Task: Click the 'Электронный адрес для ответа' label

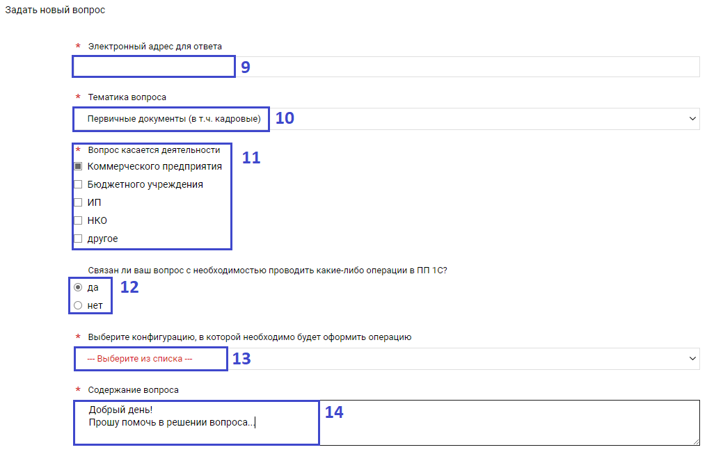Action: pos(154,47)
